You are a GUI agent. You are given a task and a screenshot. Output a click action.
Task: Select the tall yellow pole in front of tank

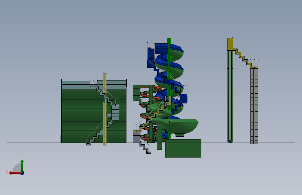104,109
